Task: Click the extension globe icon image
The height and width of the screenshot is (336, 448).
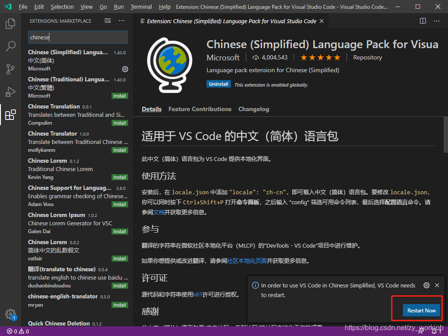Action: click(170, 65)
